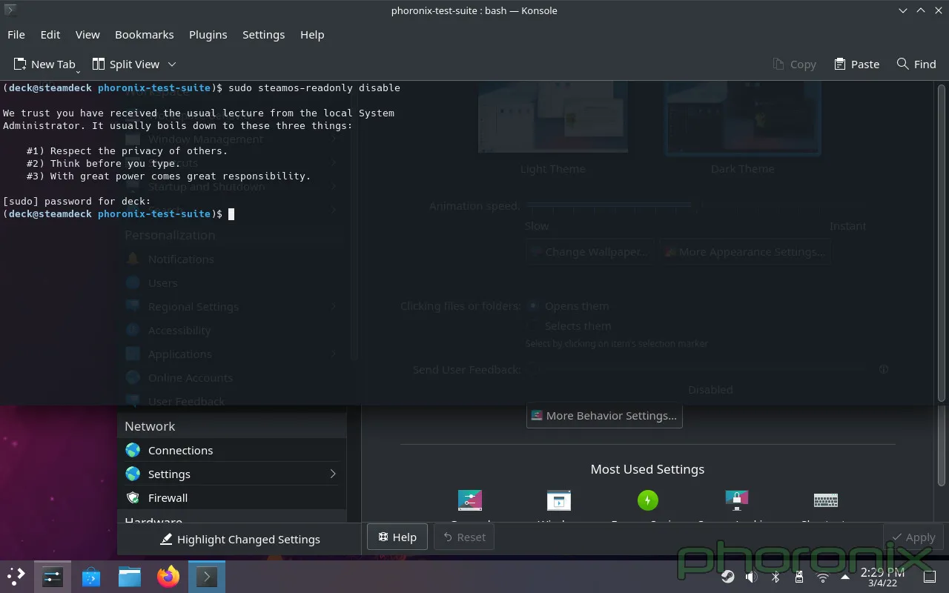This screenshot has height=593, width=949.
Task: Click the Help button in System Settings
Action: [397, 537]
